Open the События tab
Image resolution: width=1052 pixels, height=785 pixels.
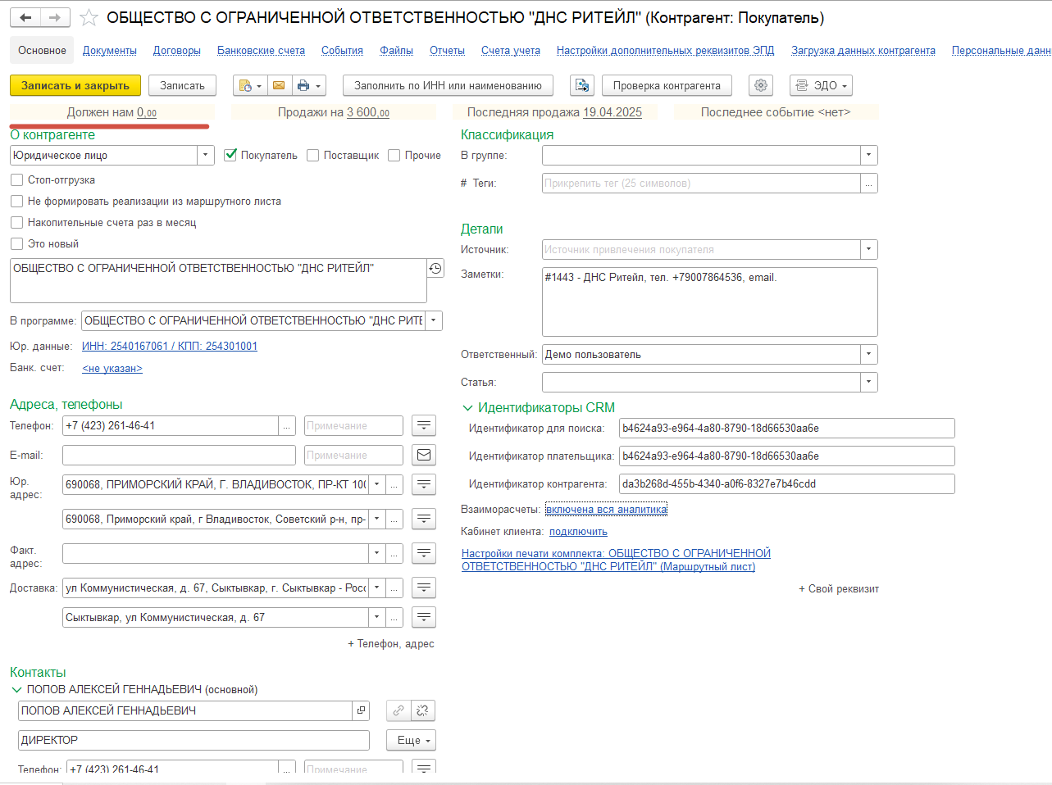[x=342, y=50]
